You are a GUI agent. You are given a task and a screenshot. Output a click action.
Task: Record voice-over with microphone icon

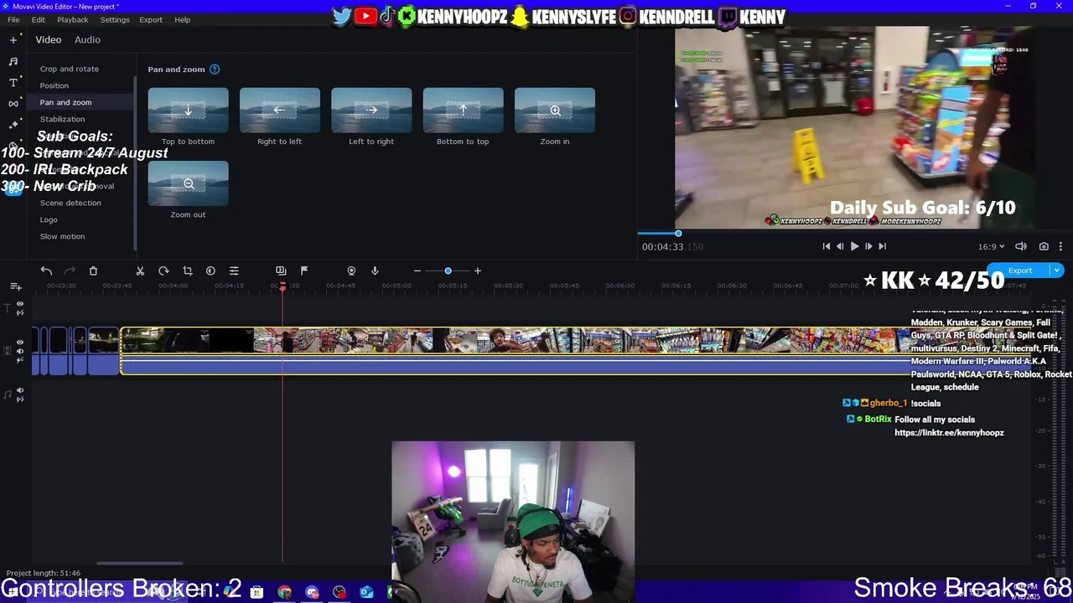pos(375,271)
